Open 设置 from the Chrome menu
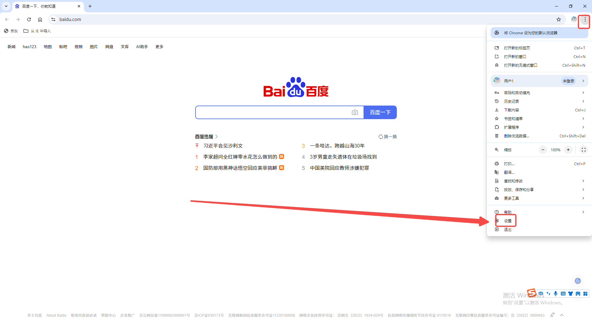Viewport: 592px width, 321px height. (539, 221)
